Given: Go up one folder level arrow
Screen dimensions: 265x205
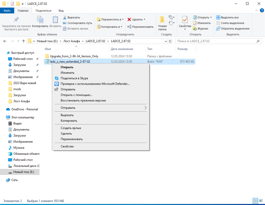Looking at the screenshot, I should (24, 41).
